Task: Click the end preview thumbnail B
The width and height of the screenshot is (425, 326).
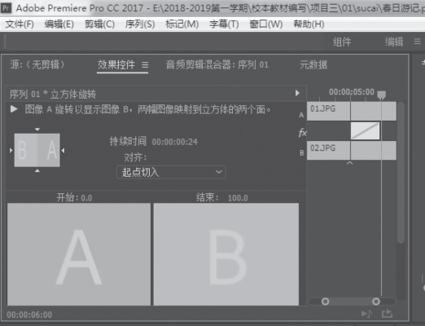Action: (x=226, y=254)
